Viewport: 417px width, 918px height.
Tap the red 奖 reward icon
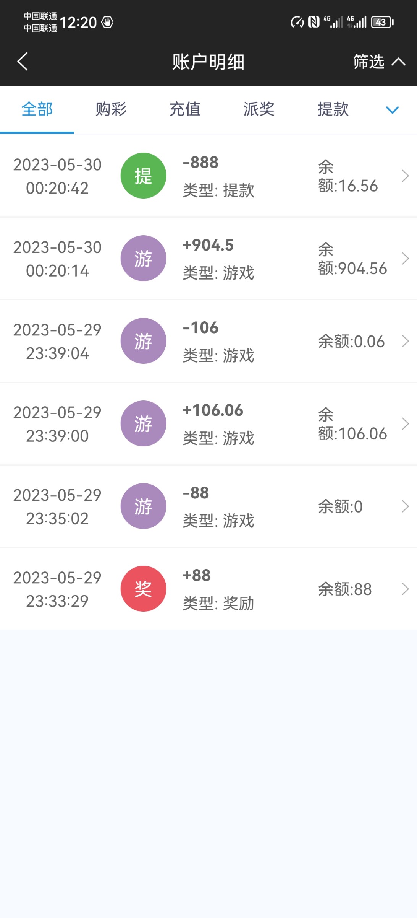[143, 589]
